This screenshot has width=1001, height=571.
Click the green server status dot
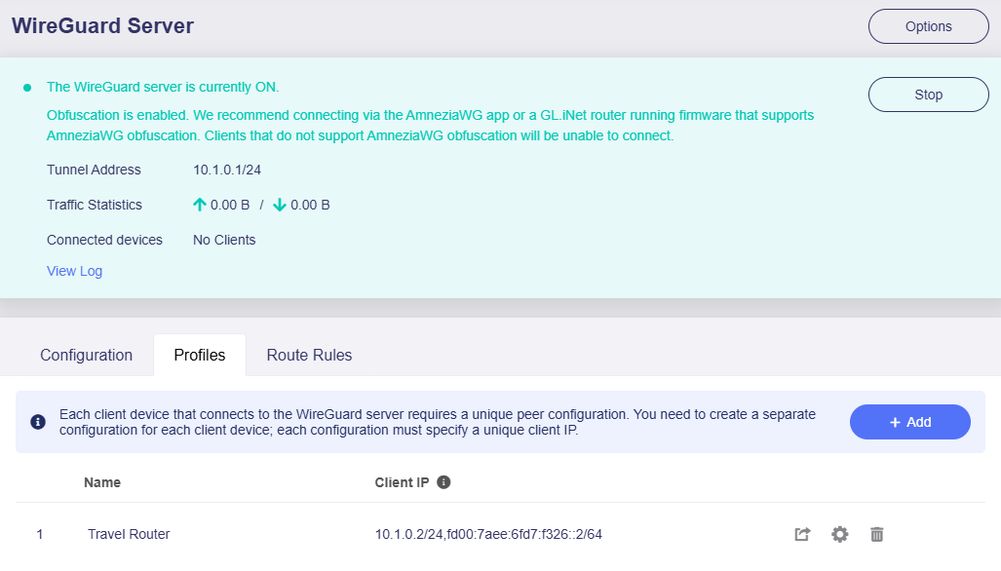[27, 87]
